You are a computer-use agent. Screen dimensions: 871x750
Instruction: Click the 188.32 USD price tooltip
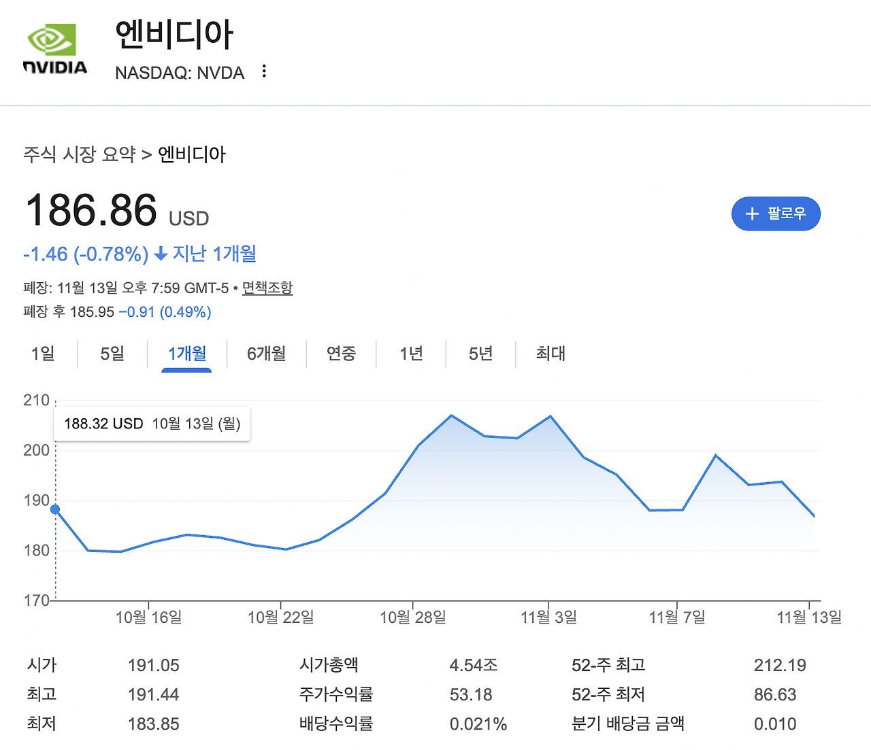point(151,423)
